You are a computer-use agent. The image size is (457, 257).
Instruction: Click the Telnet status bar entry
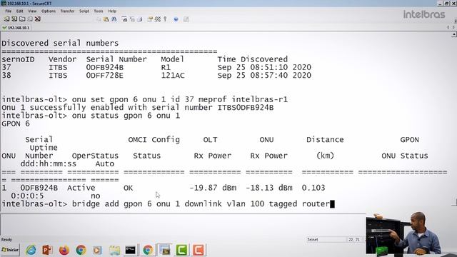(x=313, y=240)
